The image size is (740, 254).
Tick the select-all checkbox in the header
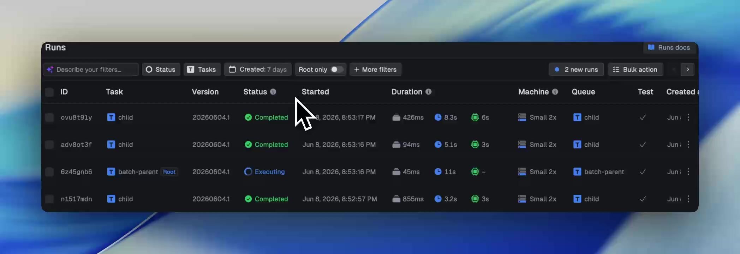tap(49, 92)
